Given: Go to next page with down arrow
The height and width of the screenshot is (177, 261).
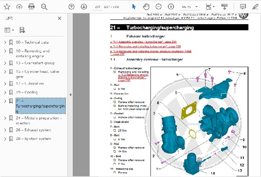Looking at the screenshot, I should coord(84,6).
